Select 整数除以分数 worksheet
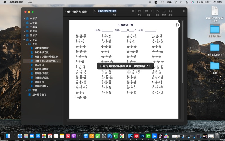 click(x=42, y=73)
